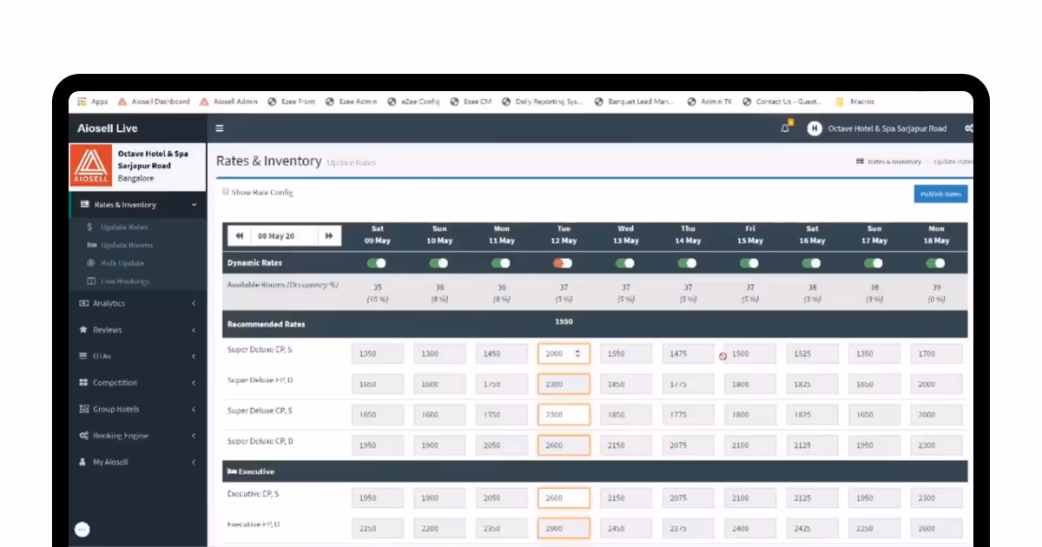1042x547 pixels.
Task: Go to previous dates with rewind arrow
Action: click(238, 235)
